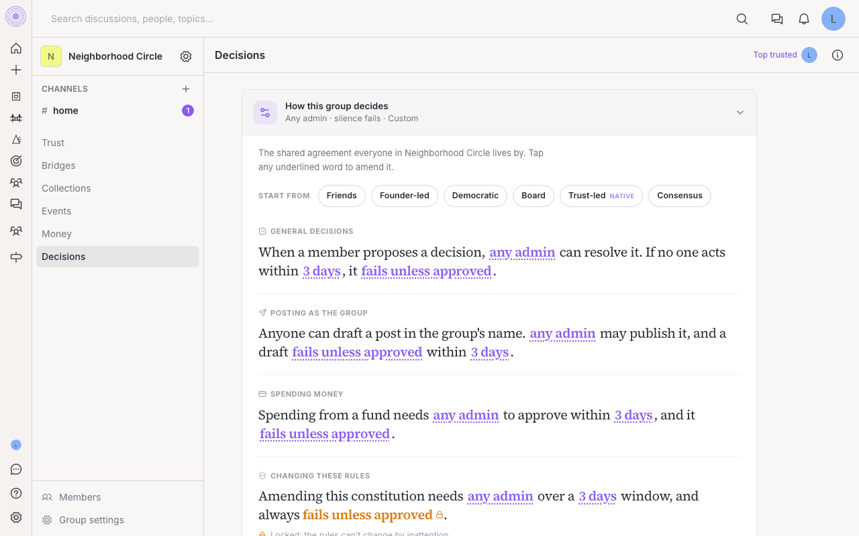
Task: Click the signpost icon in the left rail
Action: (16, 257)
